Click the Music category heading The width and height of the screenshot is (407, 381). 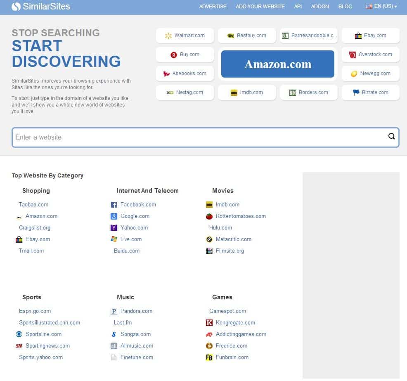pyautogui.click(x=125, y=297)
